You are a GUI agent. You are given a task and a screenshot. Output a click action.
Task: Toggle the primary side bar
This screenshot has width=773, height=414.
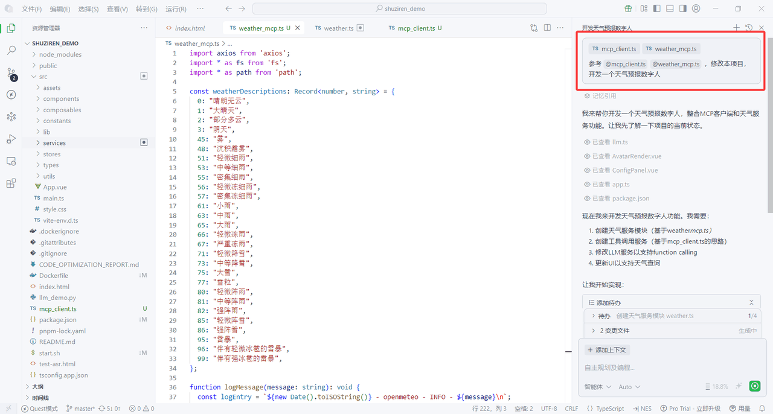(656, 8)
